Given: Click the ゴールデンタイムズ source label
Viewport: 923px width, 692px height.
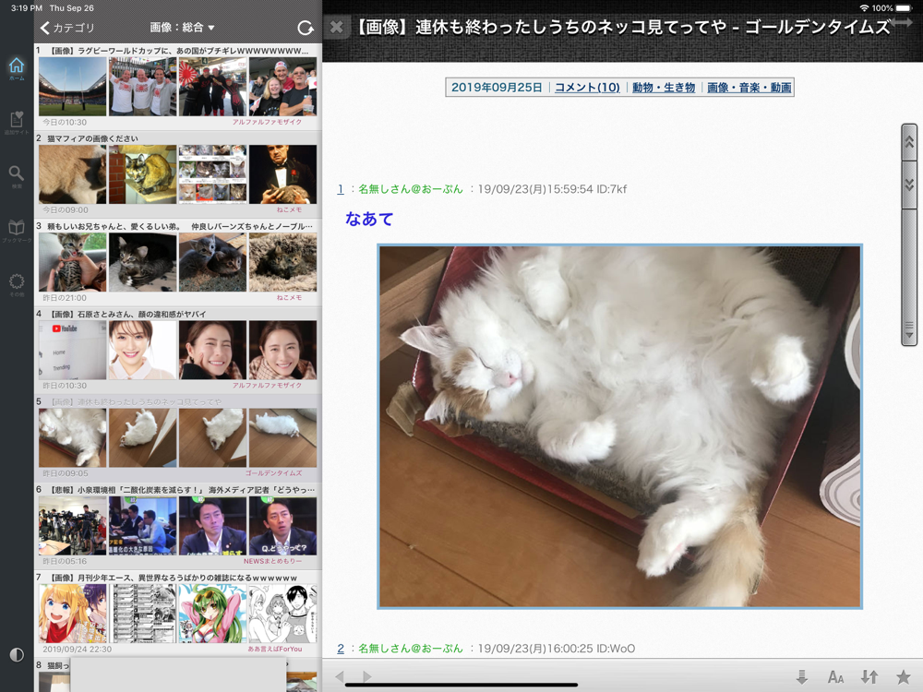Looking at the screenshot, I should tap(273, 473).
